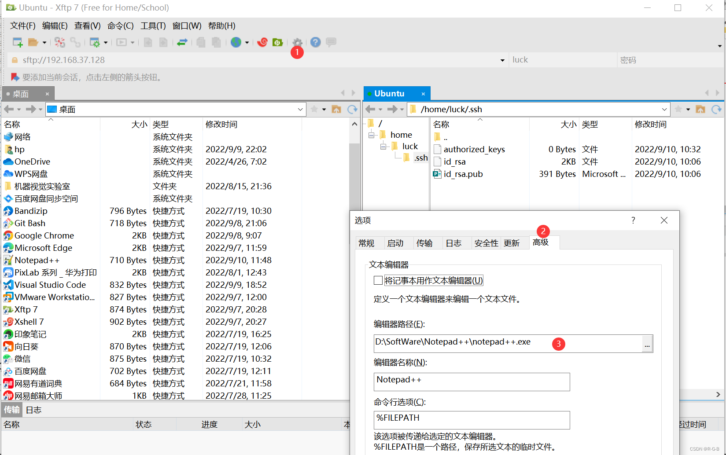726x455 pixels.
Task: Expand the sftp address bar dropdown
Action: coord(502,60)
